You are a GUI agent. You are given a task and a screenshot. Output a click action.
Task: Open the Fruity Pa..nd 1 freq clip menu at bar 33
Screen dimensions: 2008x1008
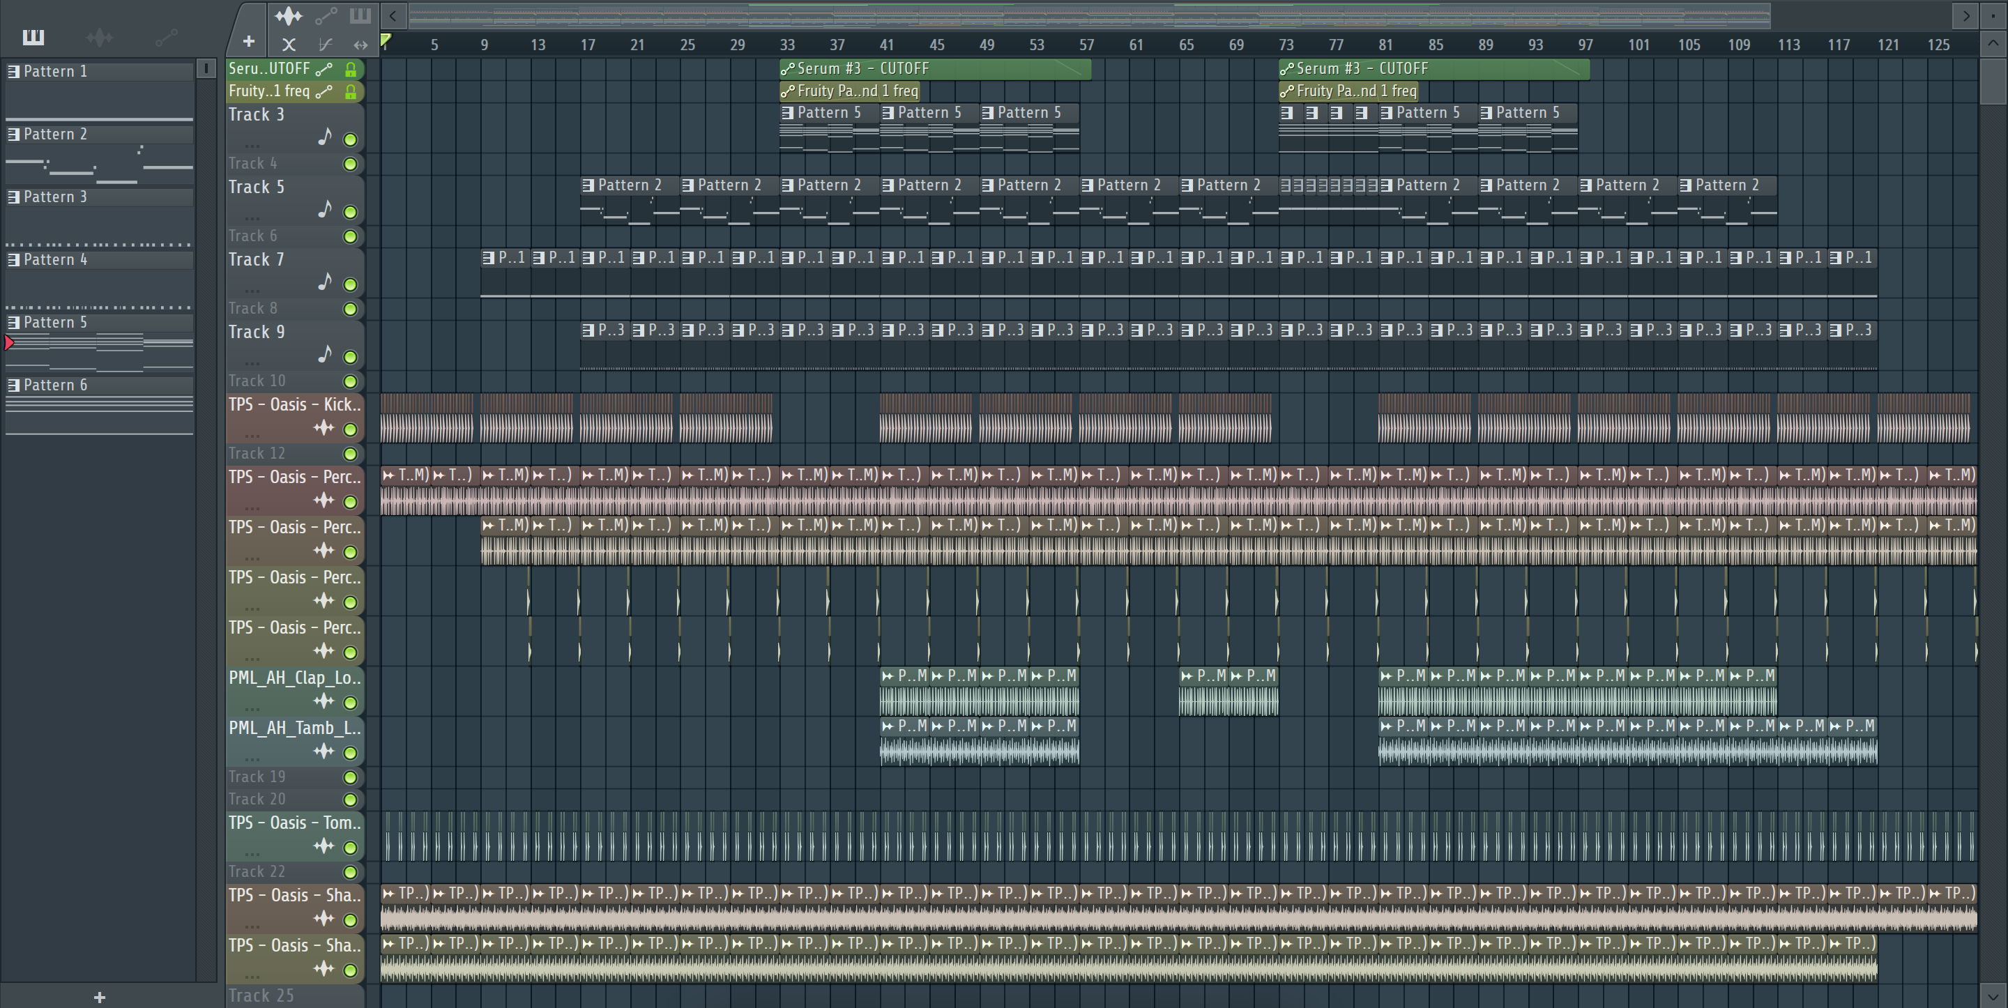coord(788,91)
